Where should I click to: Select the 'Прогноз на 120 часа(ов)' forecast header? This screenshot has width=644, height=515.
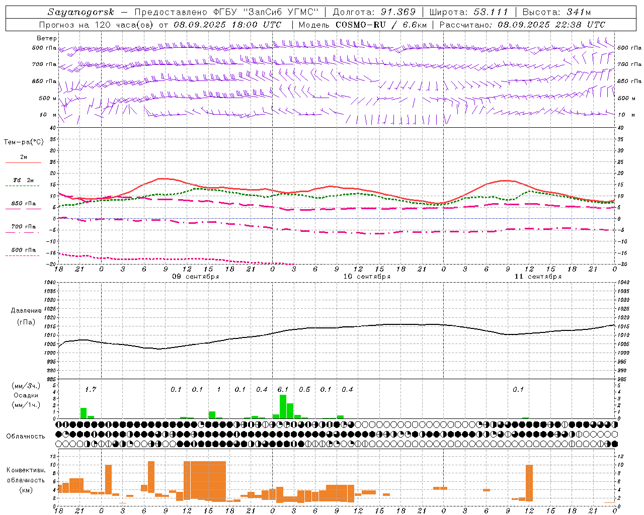coord(97,25)
